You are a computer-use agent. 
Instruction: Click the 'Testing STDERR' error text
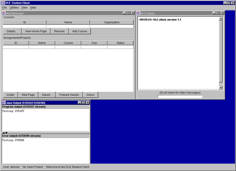pos(13,140)
